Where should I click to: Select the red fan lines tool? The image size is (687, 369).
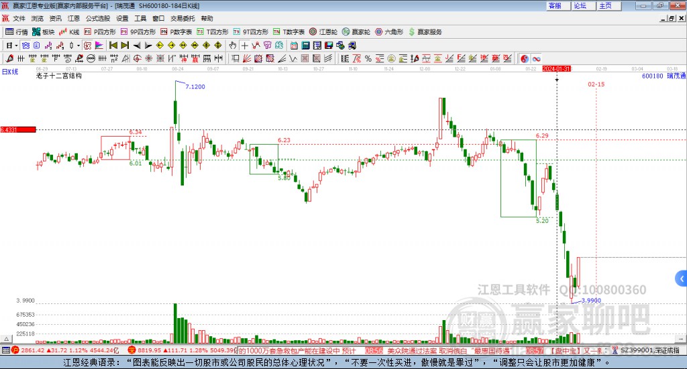pyautogui.click(x=247, y=58)
